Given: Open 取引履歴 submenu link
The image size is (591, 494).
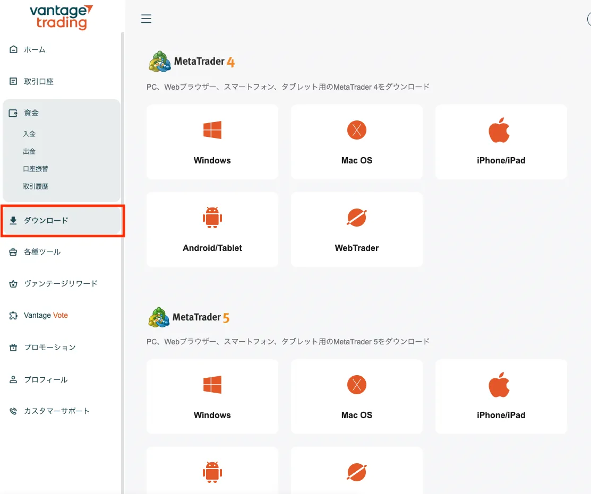Looking at the screenshot, I should click(36, 186).
